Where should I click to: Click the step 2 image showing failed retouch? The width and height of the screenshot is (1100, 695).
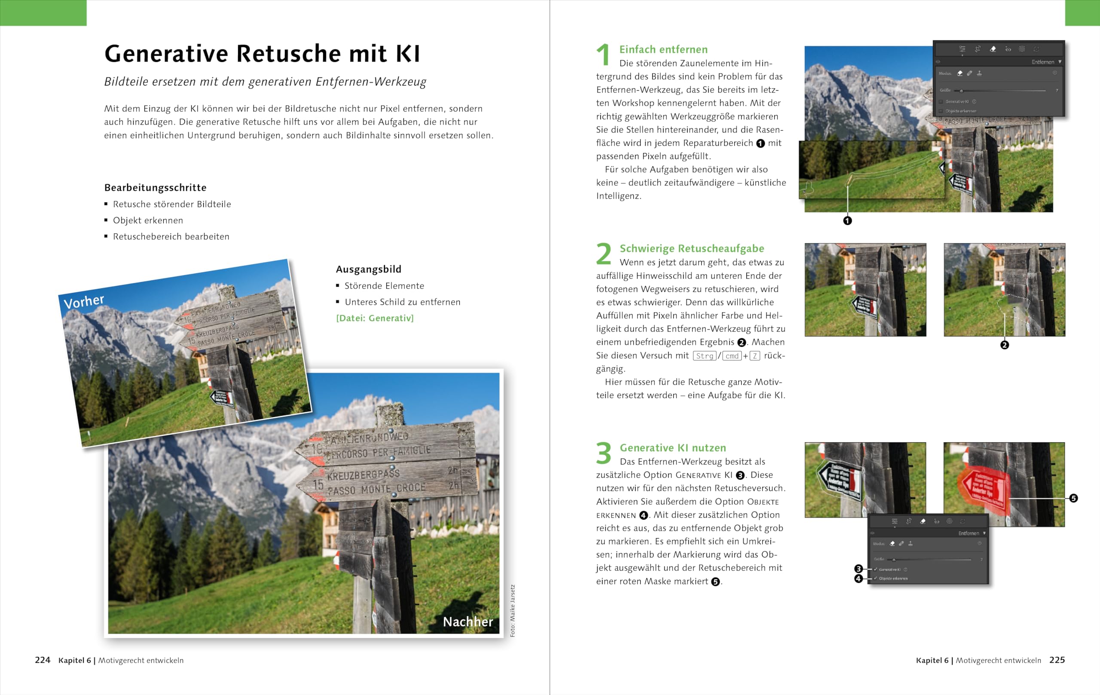coord(1005,290)
